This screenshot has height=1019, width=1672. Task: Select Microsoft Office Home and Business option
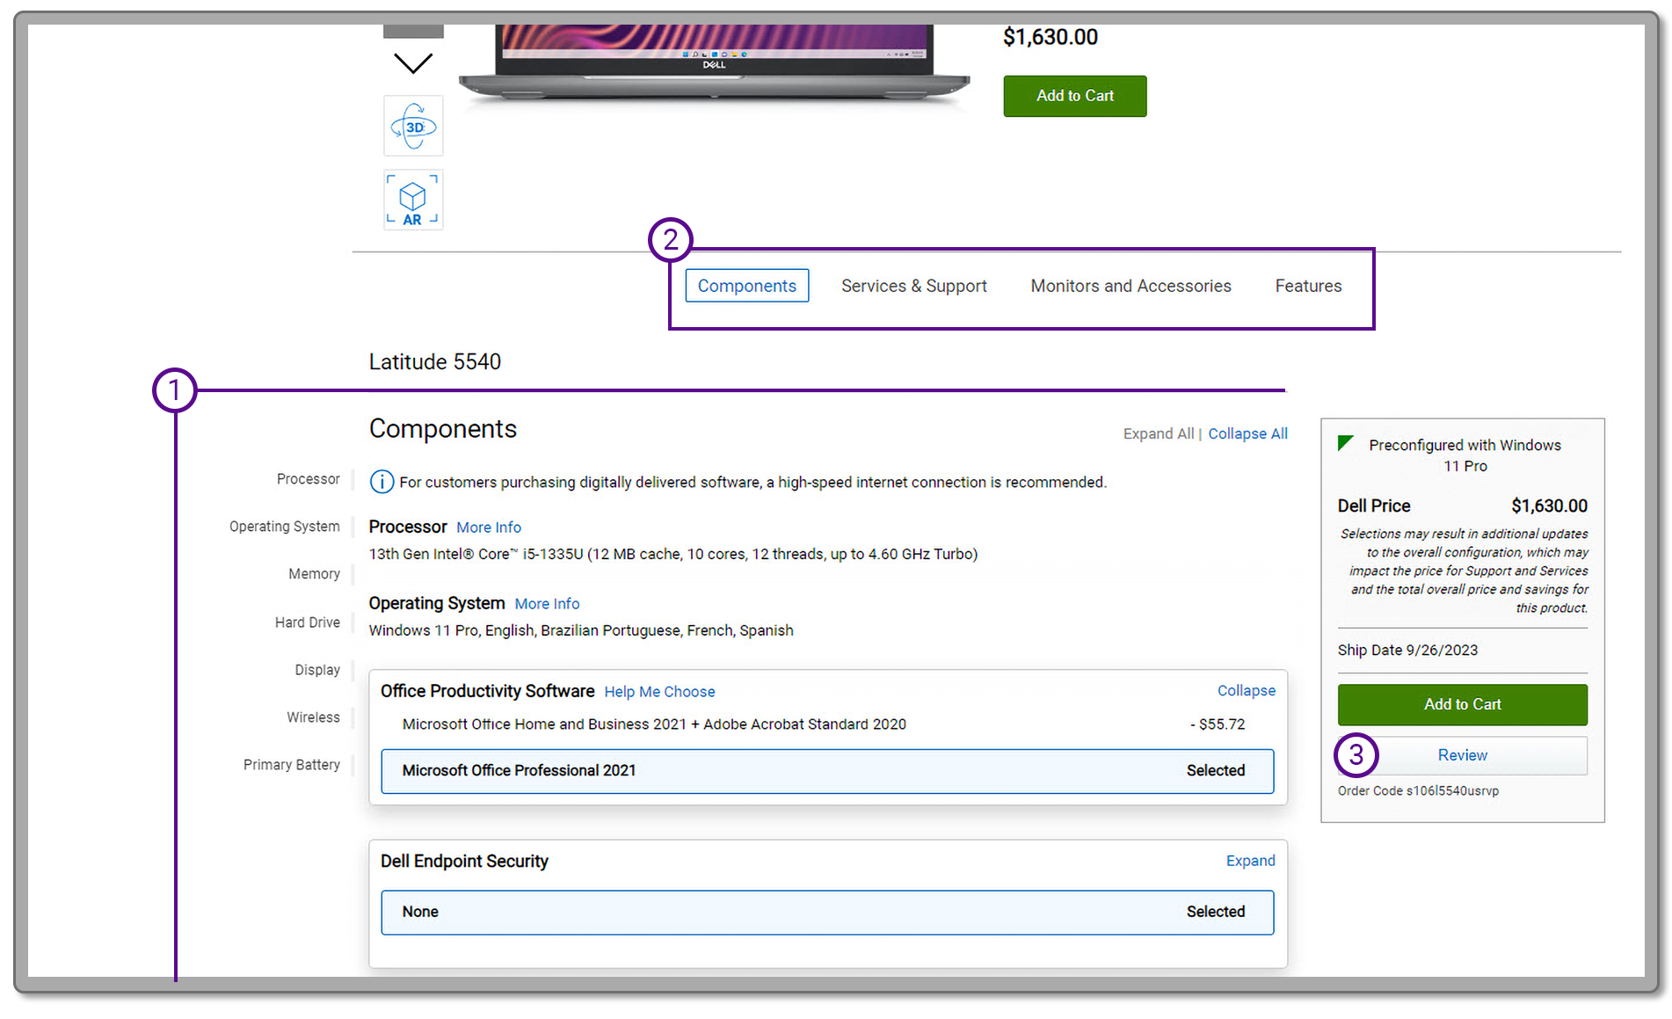tap(827, 724)
